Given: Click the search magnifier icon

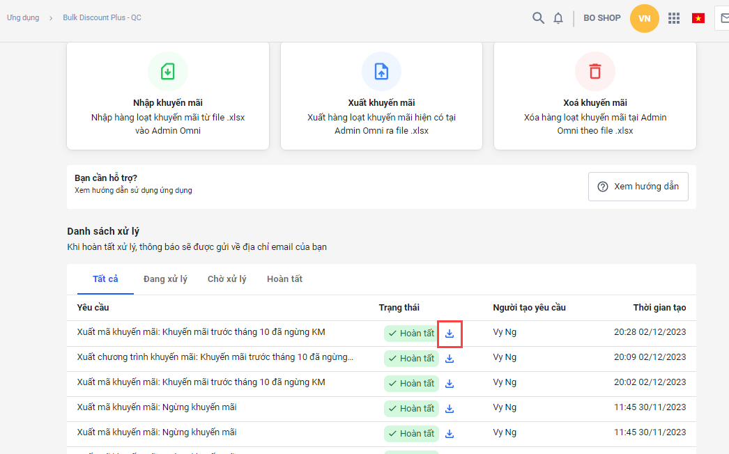Looking at the screenshot, I should (x=538, y=18).
